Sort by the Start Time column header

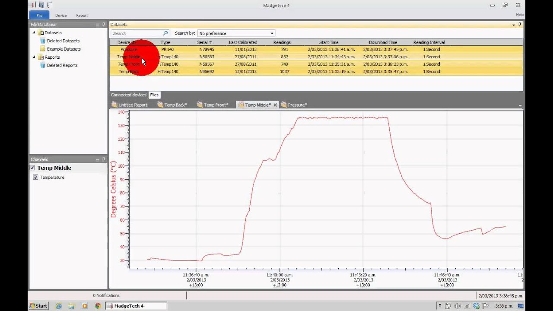[329, 42]
